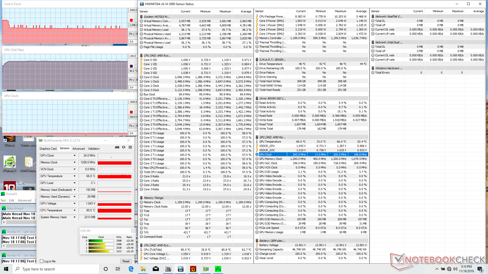Click lightning icon of Core 0 VID row

[x=141, y=60]
